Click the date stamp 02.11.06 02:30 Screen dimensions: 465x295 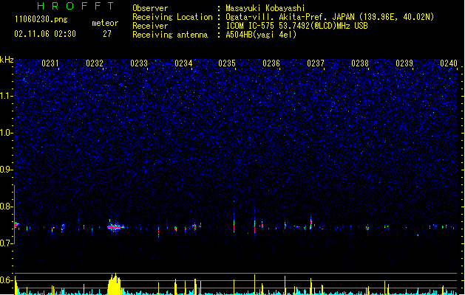point(45,34)
